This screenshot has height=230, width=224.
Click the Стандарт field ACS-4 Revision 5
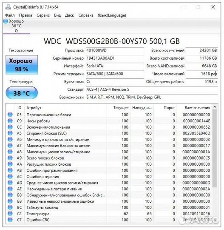pyautogui.click(x=152, y=89)
